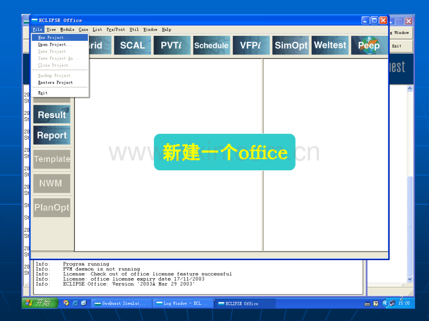The image size is (429, 321).
Task: Open the Module menu
Action: click(x=67, y=29)
